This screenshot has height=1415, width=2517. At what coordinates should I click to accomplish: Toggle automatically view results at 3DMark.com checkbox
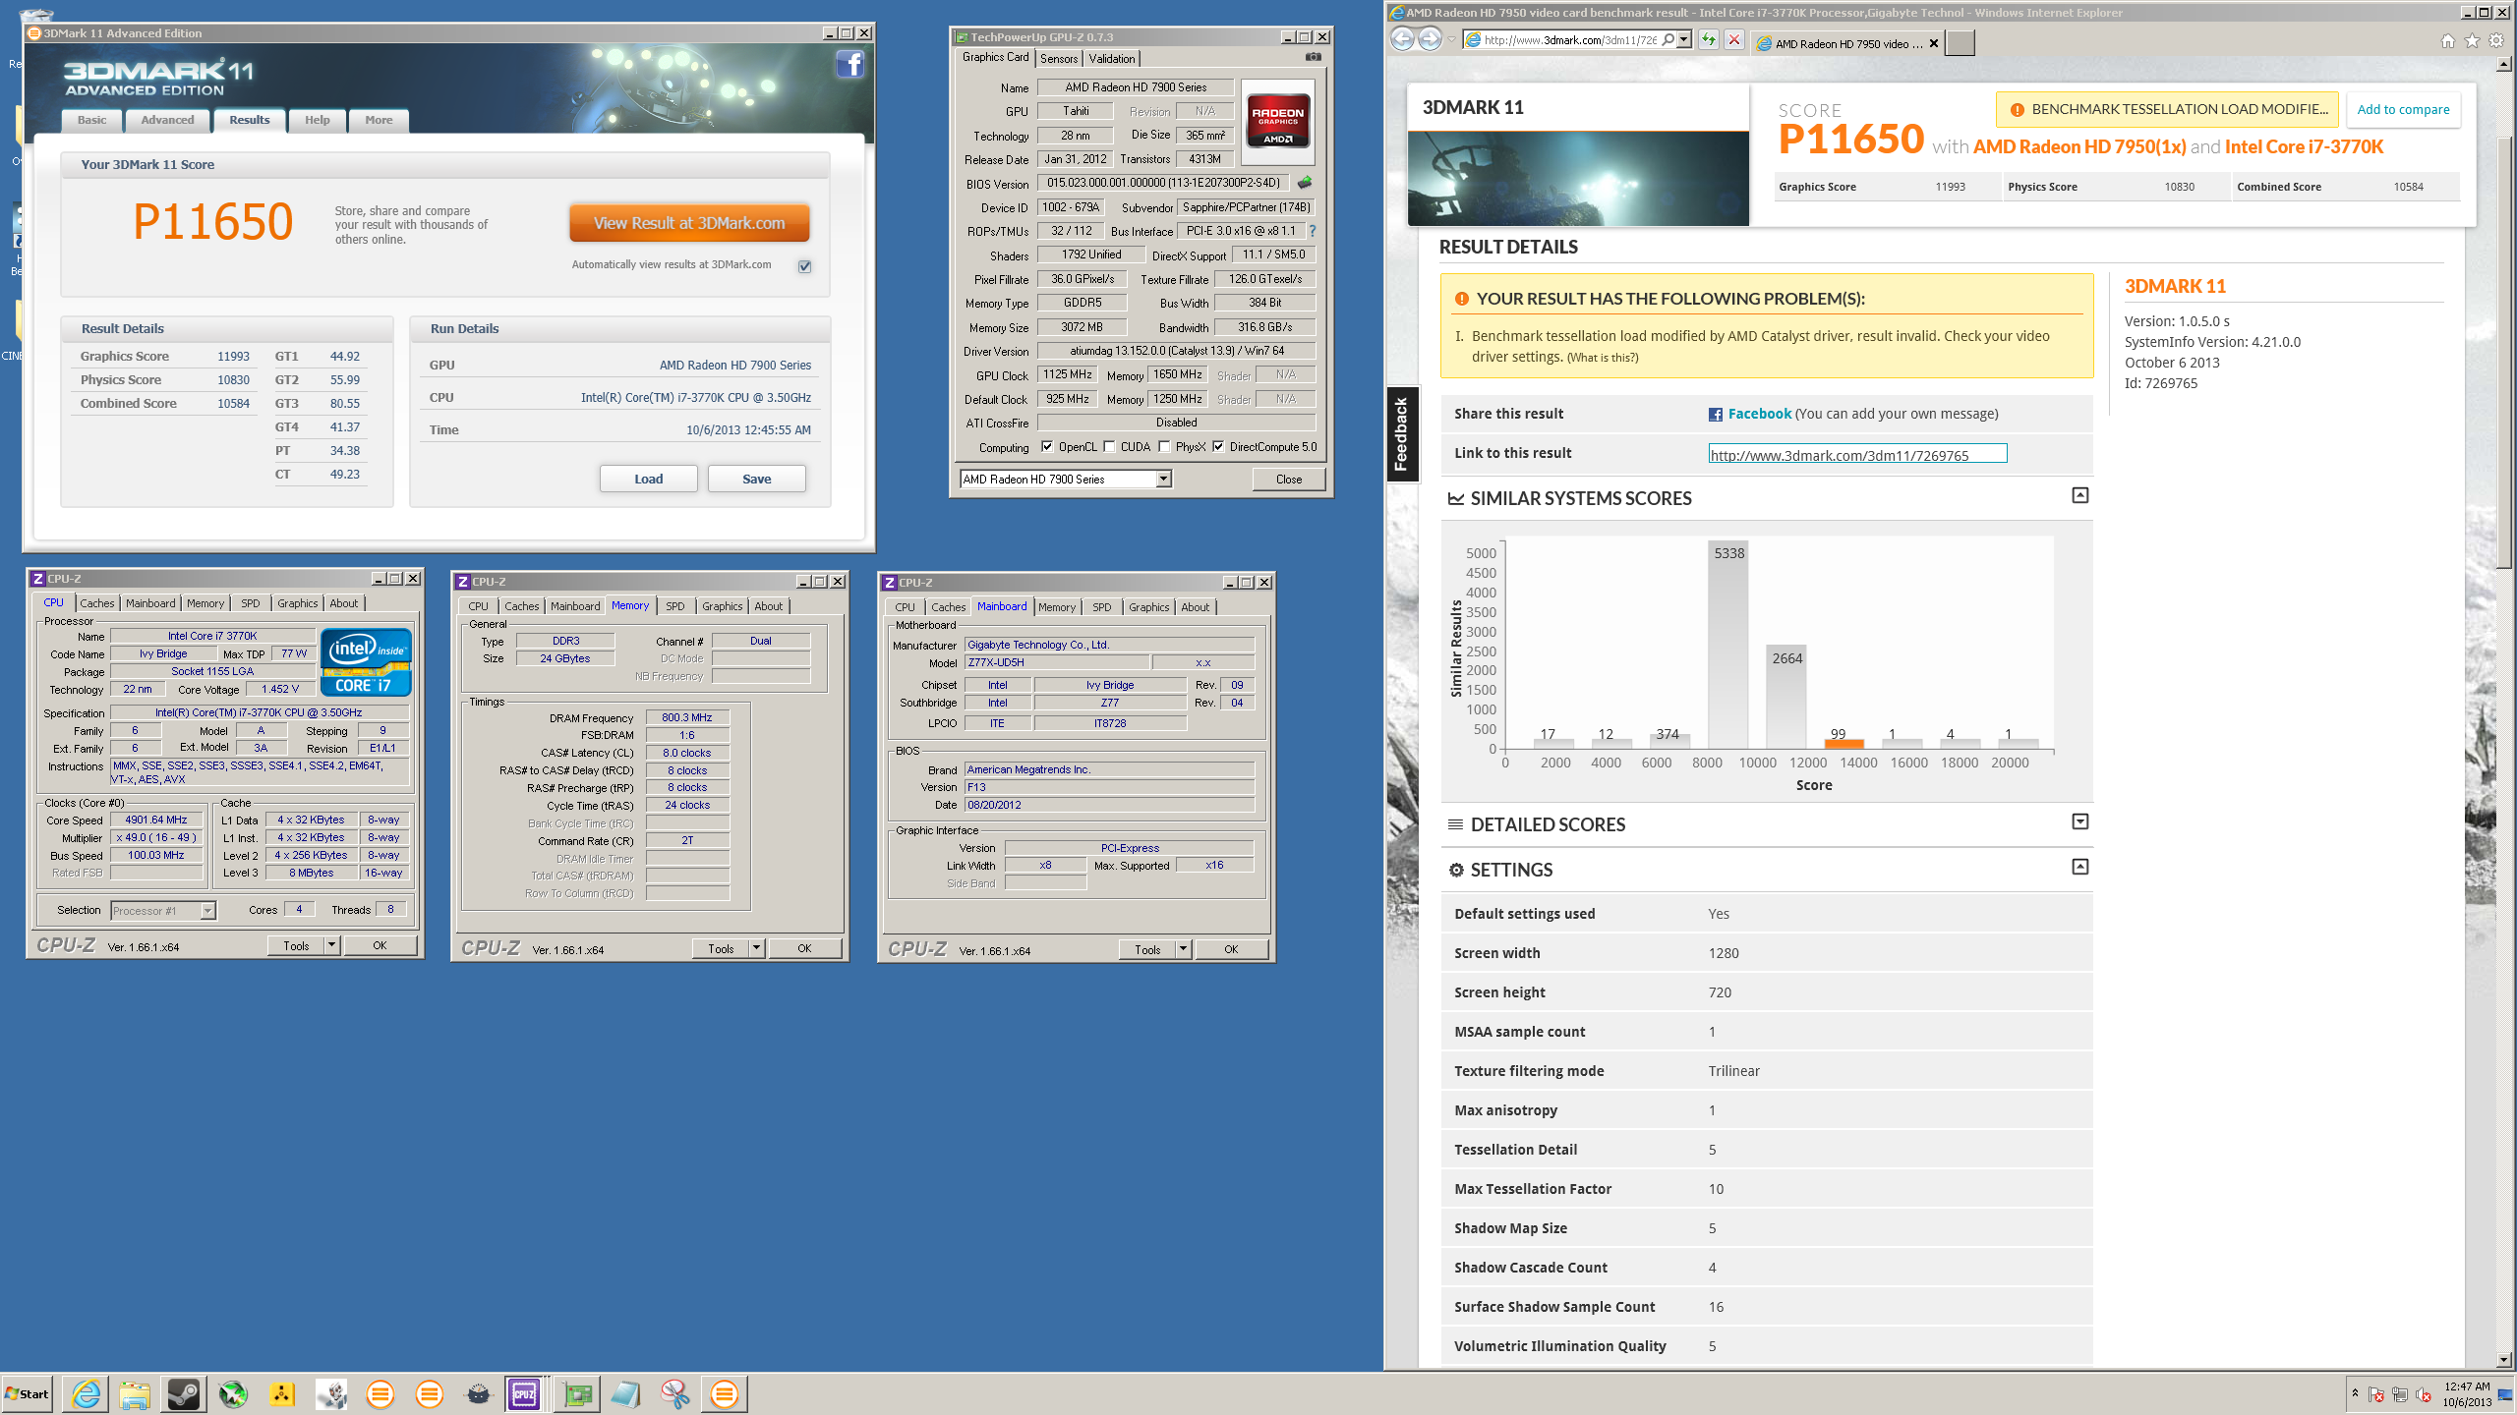point(805,266)
